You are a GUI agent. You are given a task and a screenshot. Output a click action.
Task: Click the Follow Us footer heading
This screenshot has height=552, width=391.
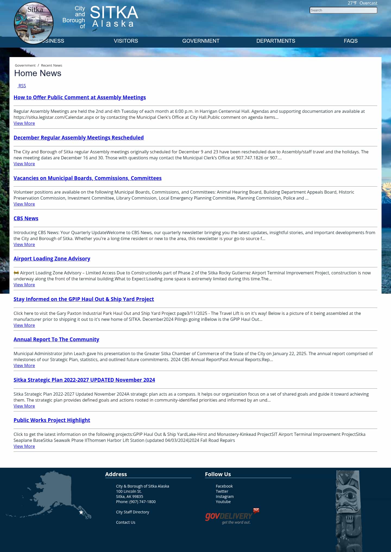[218, 474]
